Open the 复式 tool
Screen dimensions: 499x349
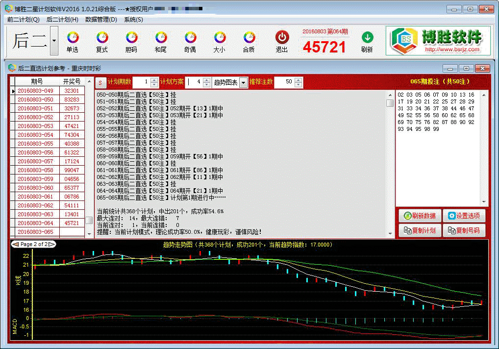coord(102,42)
